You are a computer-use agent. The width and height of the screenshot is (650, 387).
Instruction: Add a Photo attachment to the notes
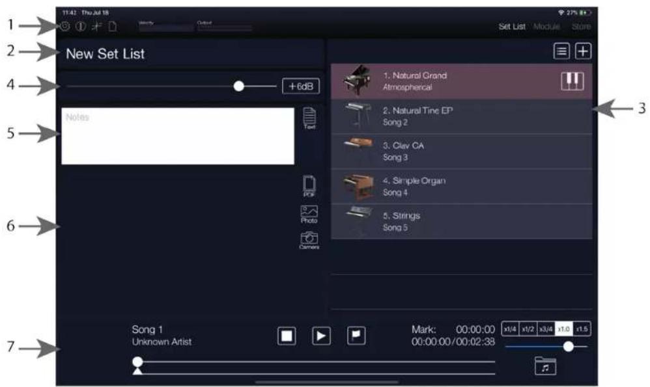(309, 214)
